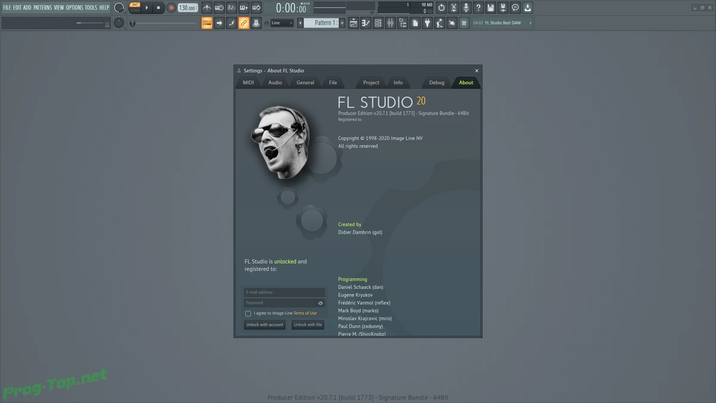
Task: Expand the FL Studio Best DAW news panel arrow
Action: [x=530, y=23]
